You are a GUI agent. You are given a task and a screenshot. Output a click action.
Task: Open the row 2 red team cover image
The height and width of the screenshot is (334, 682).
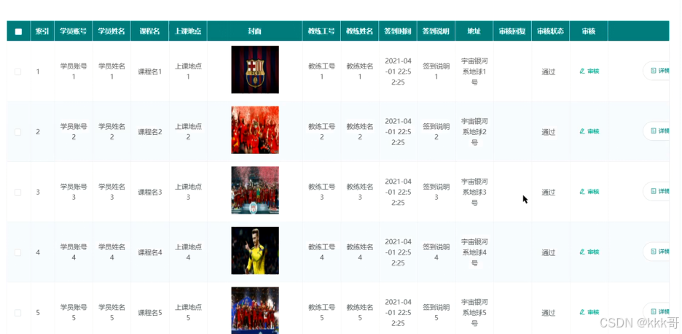(255, 130)
